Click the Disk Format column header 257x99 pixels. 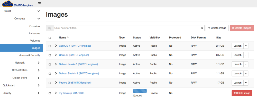(198, 37)
